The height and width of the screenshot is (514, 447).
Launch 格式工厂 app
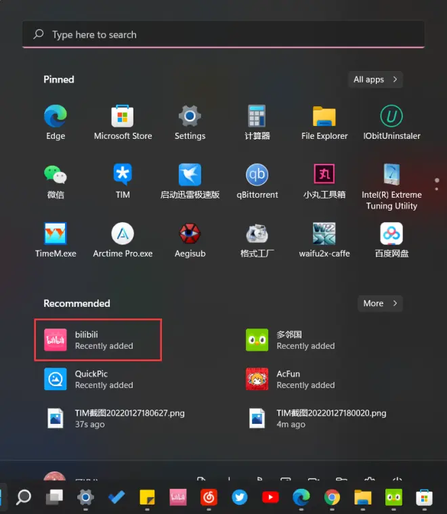coord(257,240)
